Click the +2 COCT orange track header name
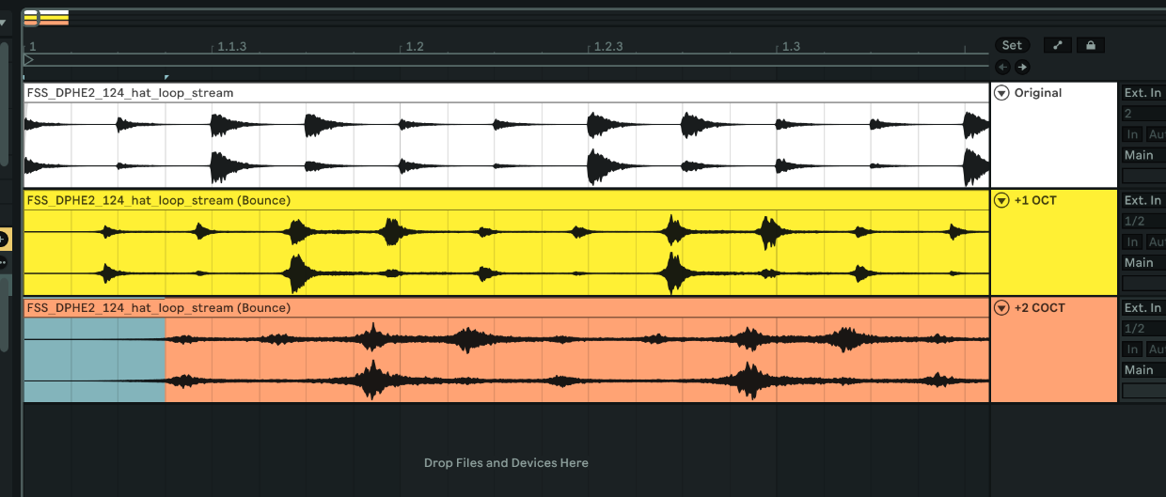This screenshot has height=497, width=1166. [1039, 307]
